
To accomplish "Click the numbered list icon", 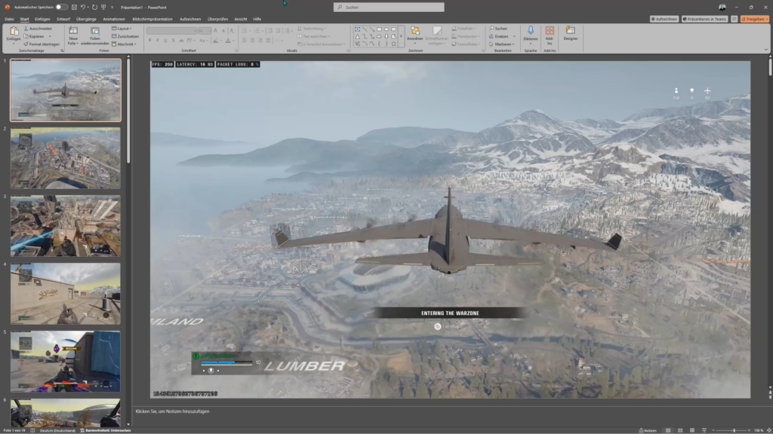I will coord(257,30).
